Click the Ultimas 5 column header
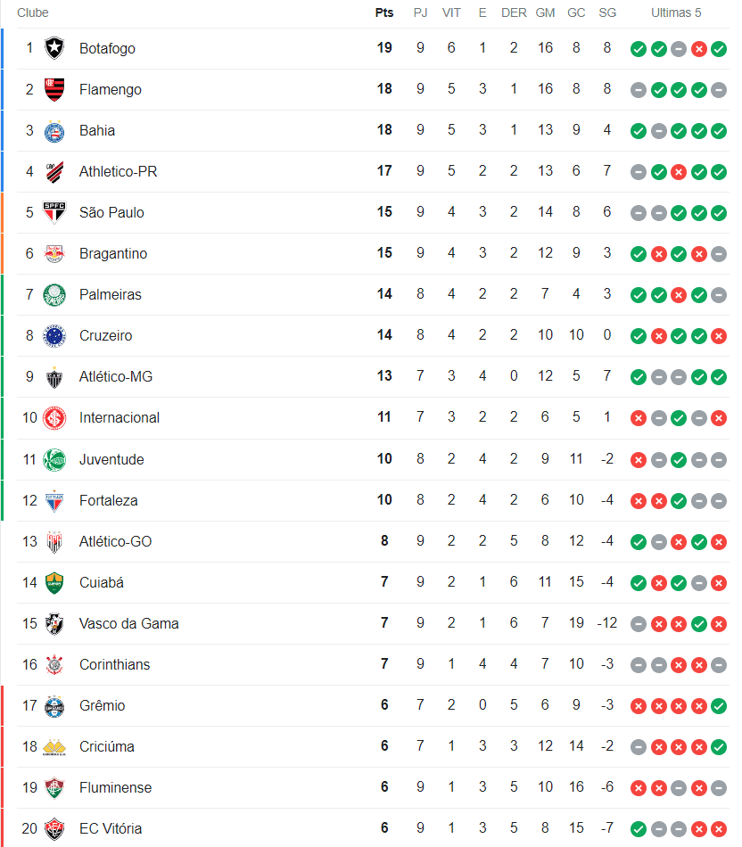 [676, 12]
